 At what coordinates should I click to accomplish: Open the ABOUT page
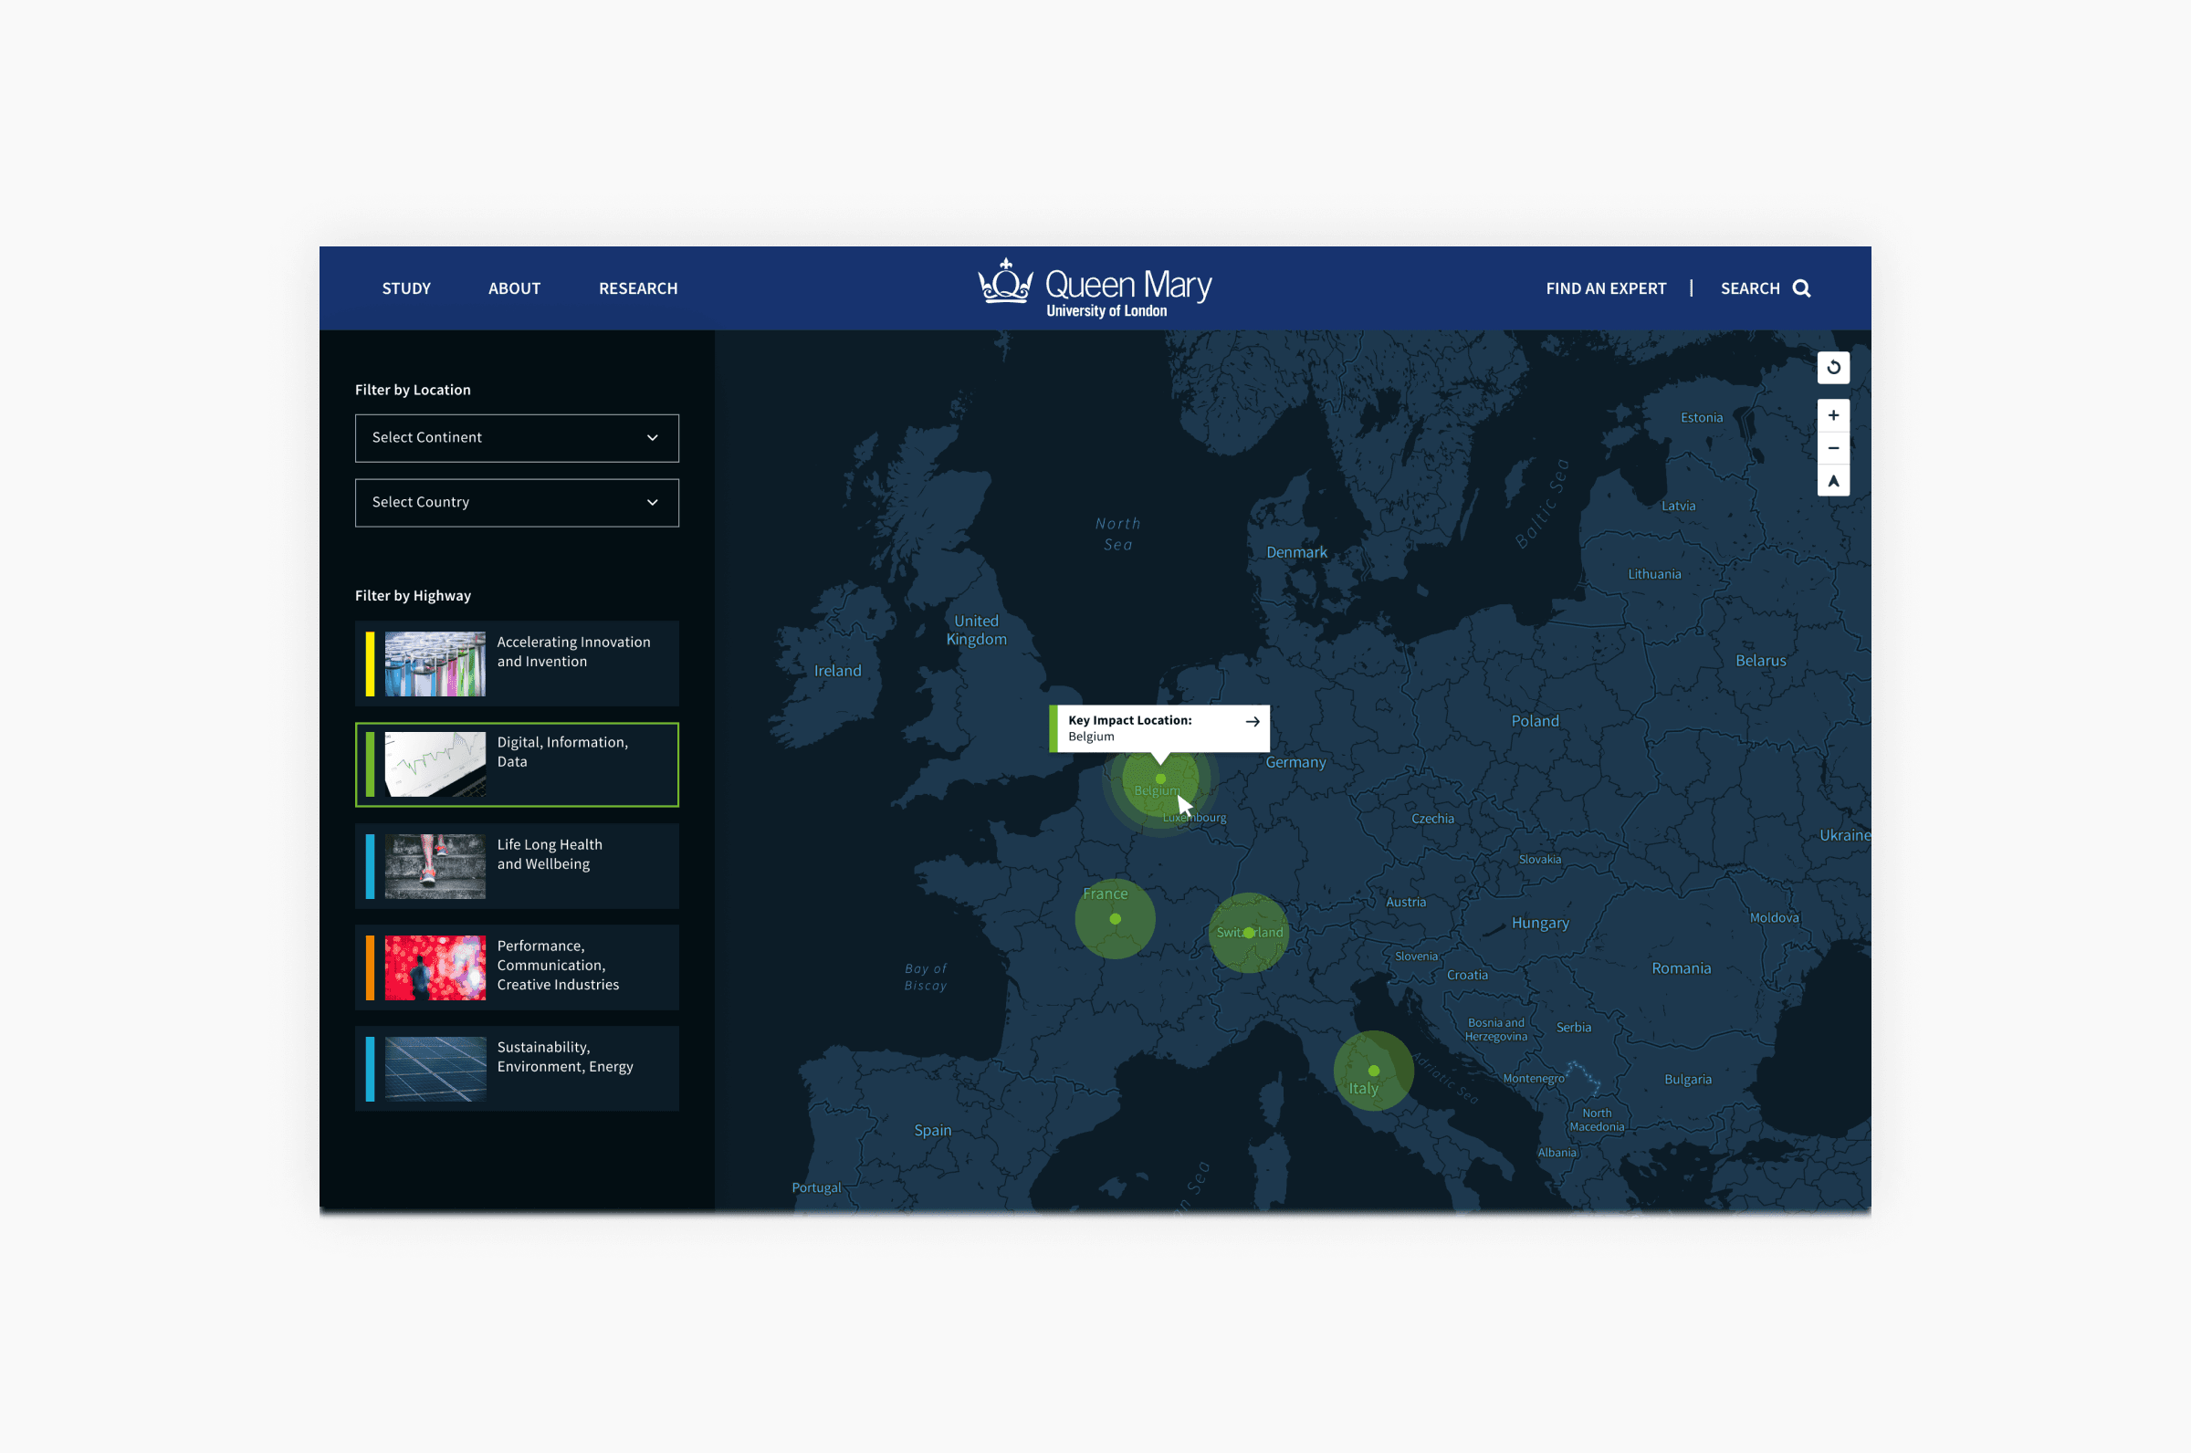(513, 288)
